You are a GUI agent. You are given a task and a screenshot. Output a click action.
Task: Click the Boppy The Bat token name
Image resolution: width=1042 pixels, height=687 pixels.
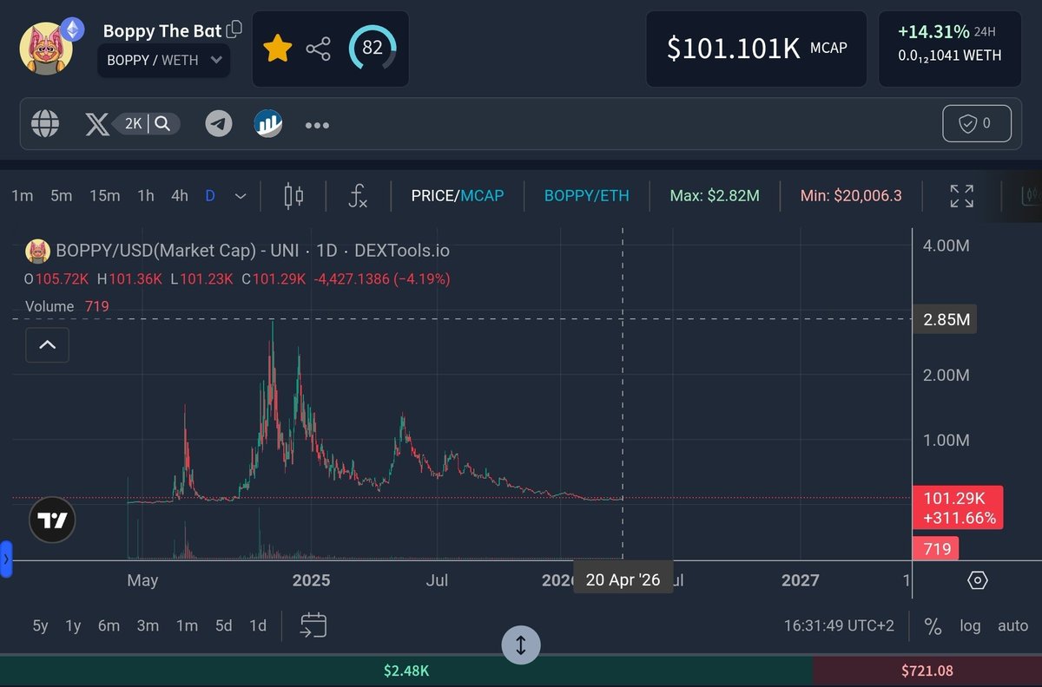(x=162, y=30)
